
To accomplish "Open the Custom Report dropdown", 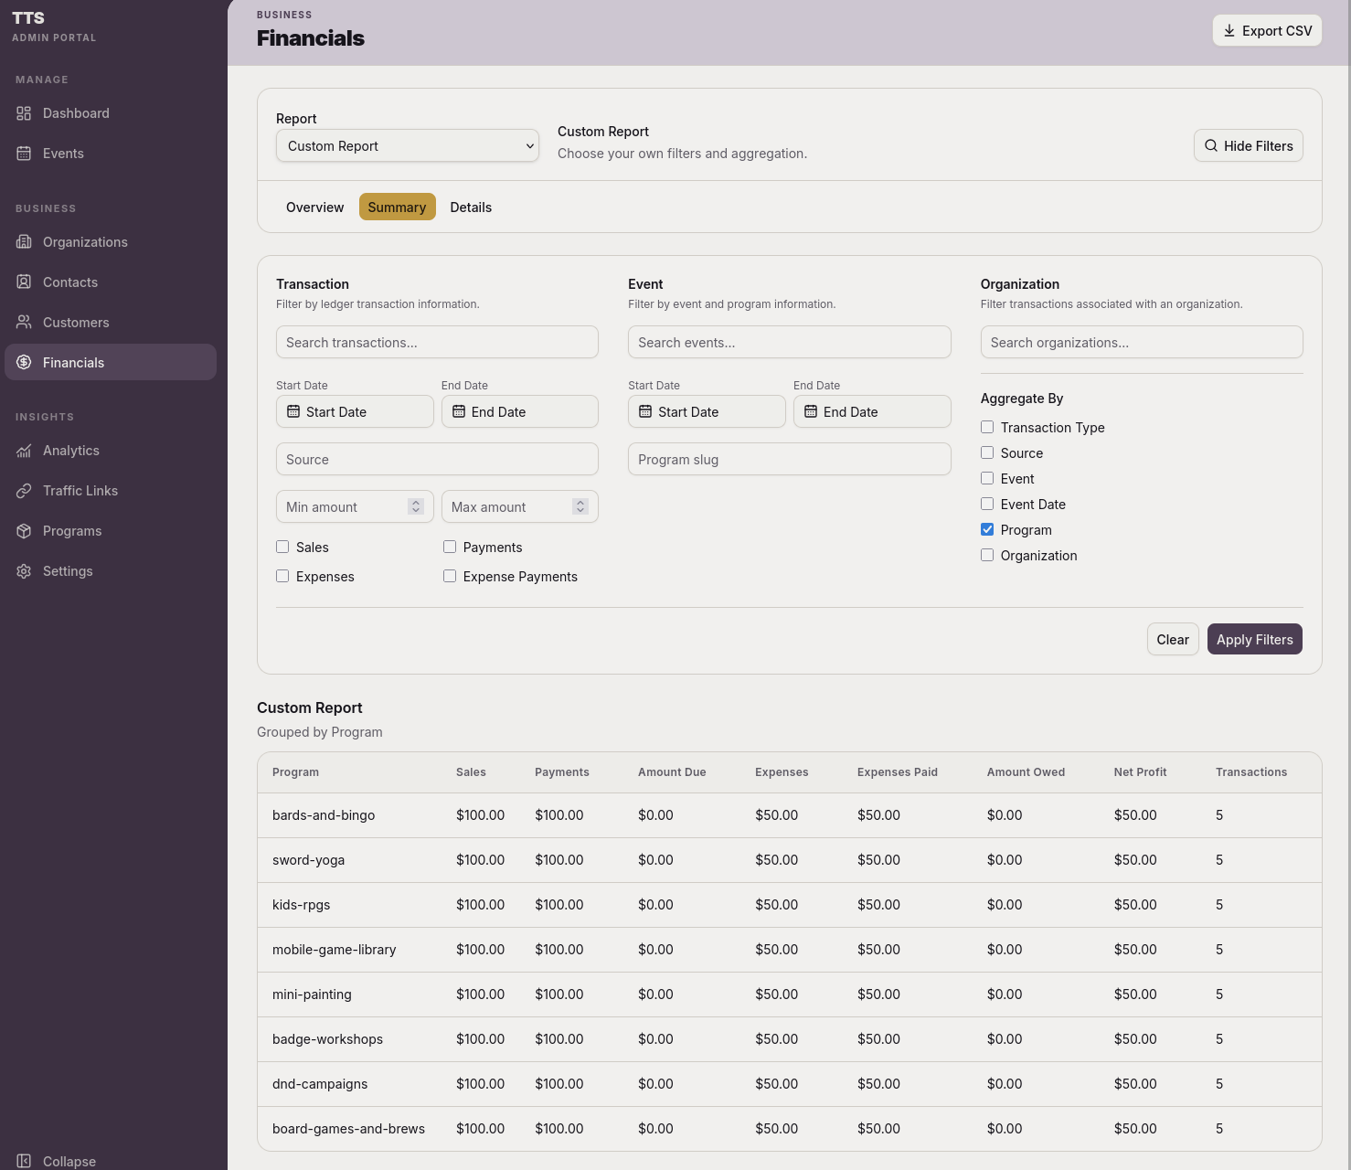I will [408, 145].
